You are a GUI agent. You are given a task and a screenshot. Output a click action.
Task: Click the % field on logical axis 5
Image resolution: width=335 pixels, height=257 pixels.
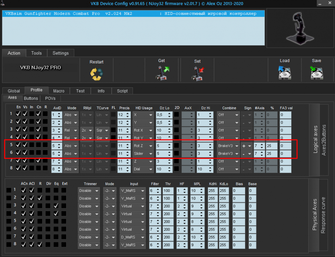(271, 146)
